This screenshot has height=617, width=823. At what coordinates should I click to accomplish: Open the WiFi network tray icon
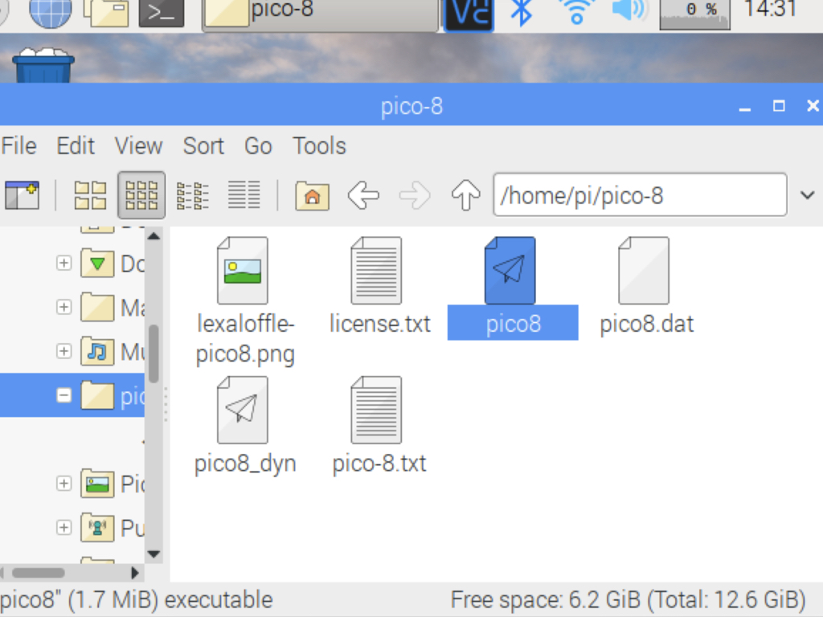tap(576, 13)
